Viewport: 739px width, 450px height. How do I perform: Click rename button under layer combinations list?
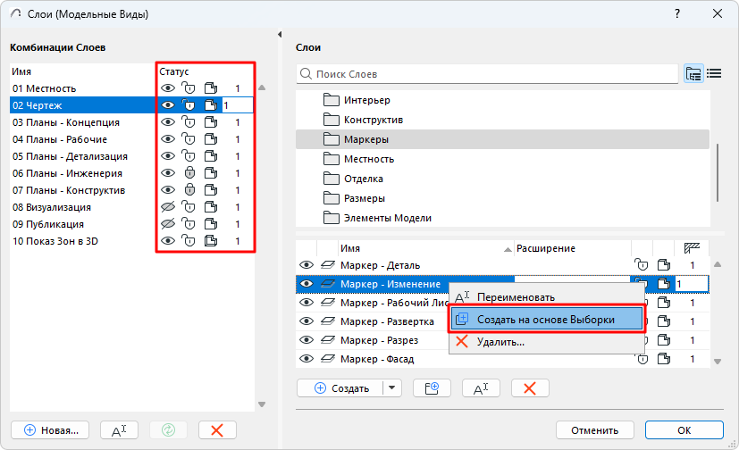coord(119,429)
